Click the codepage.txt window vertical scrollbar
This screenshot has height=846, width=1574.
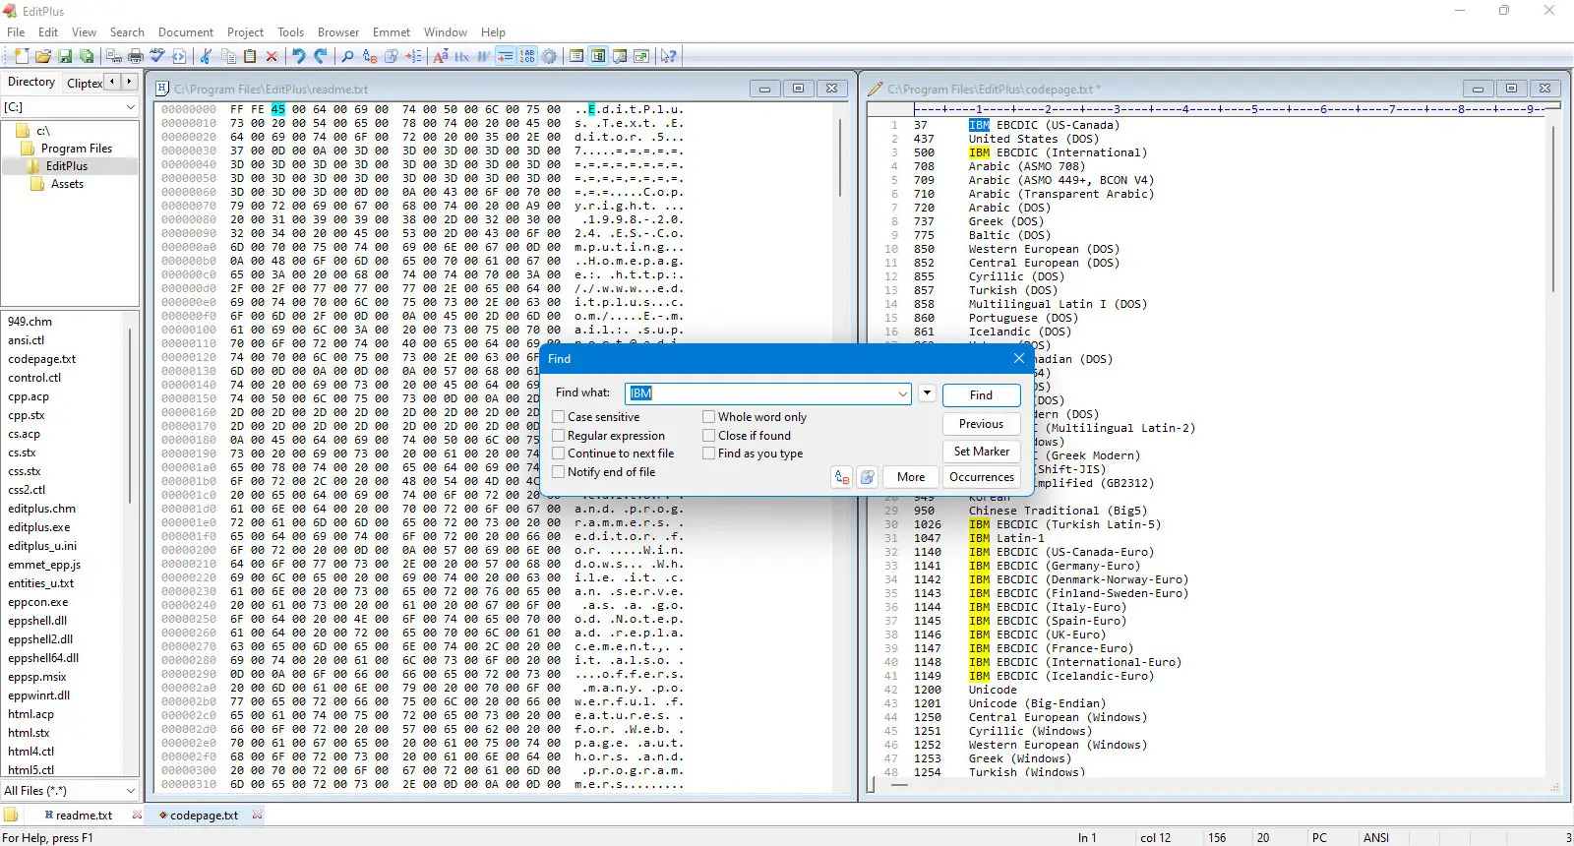coord(1554,207)
